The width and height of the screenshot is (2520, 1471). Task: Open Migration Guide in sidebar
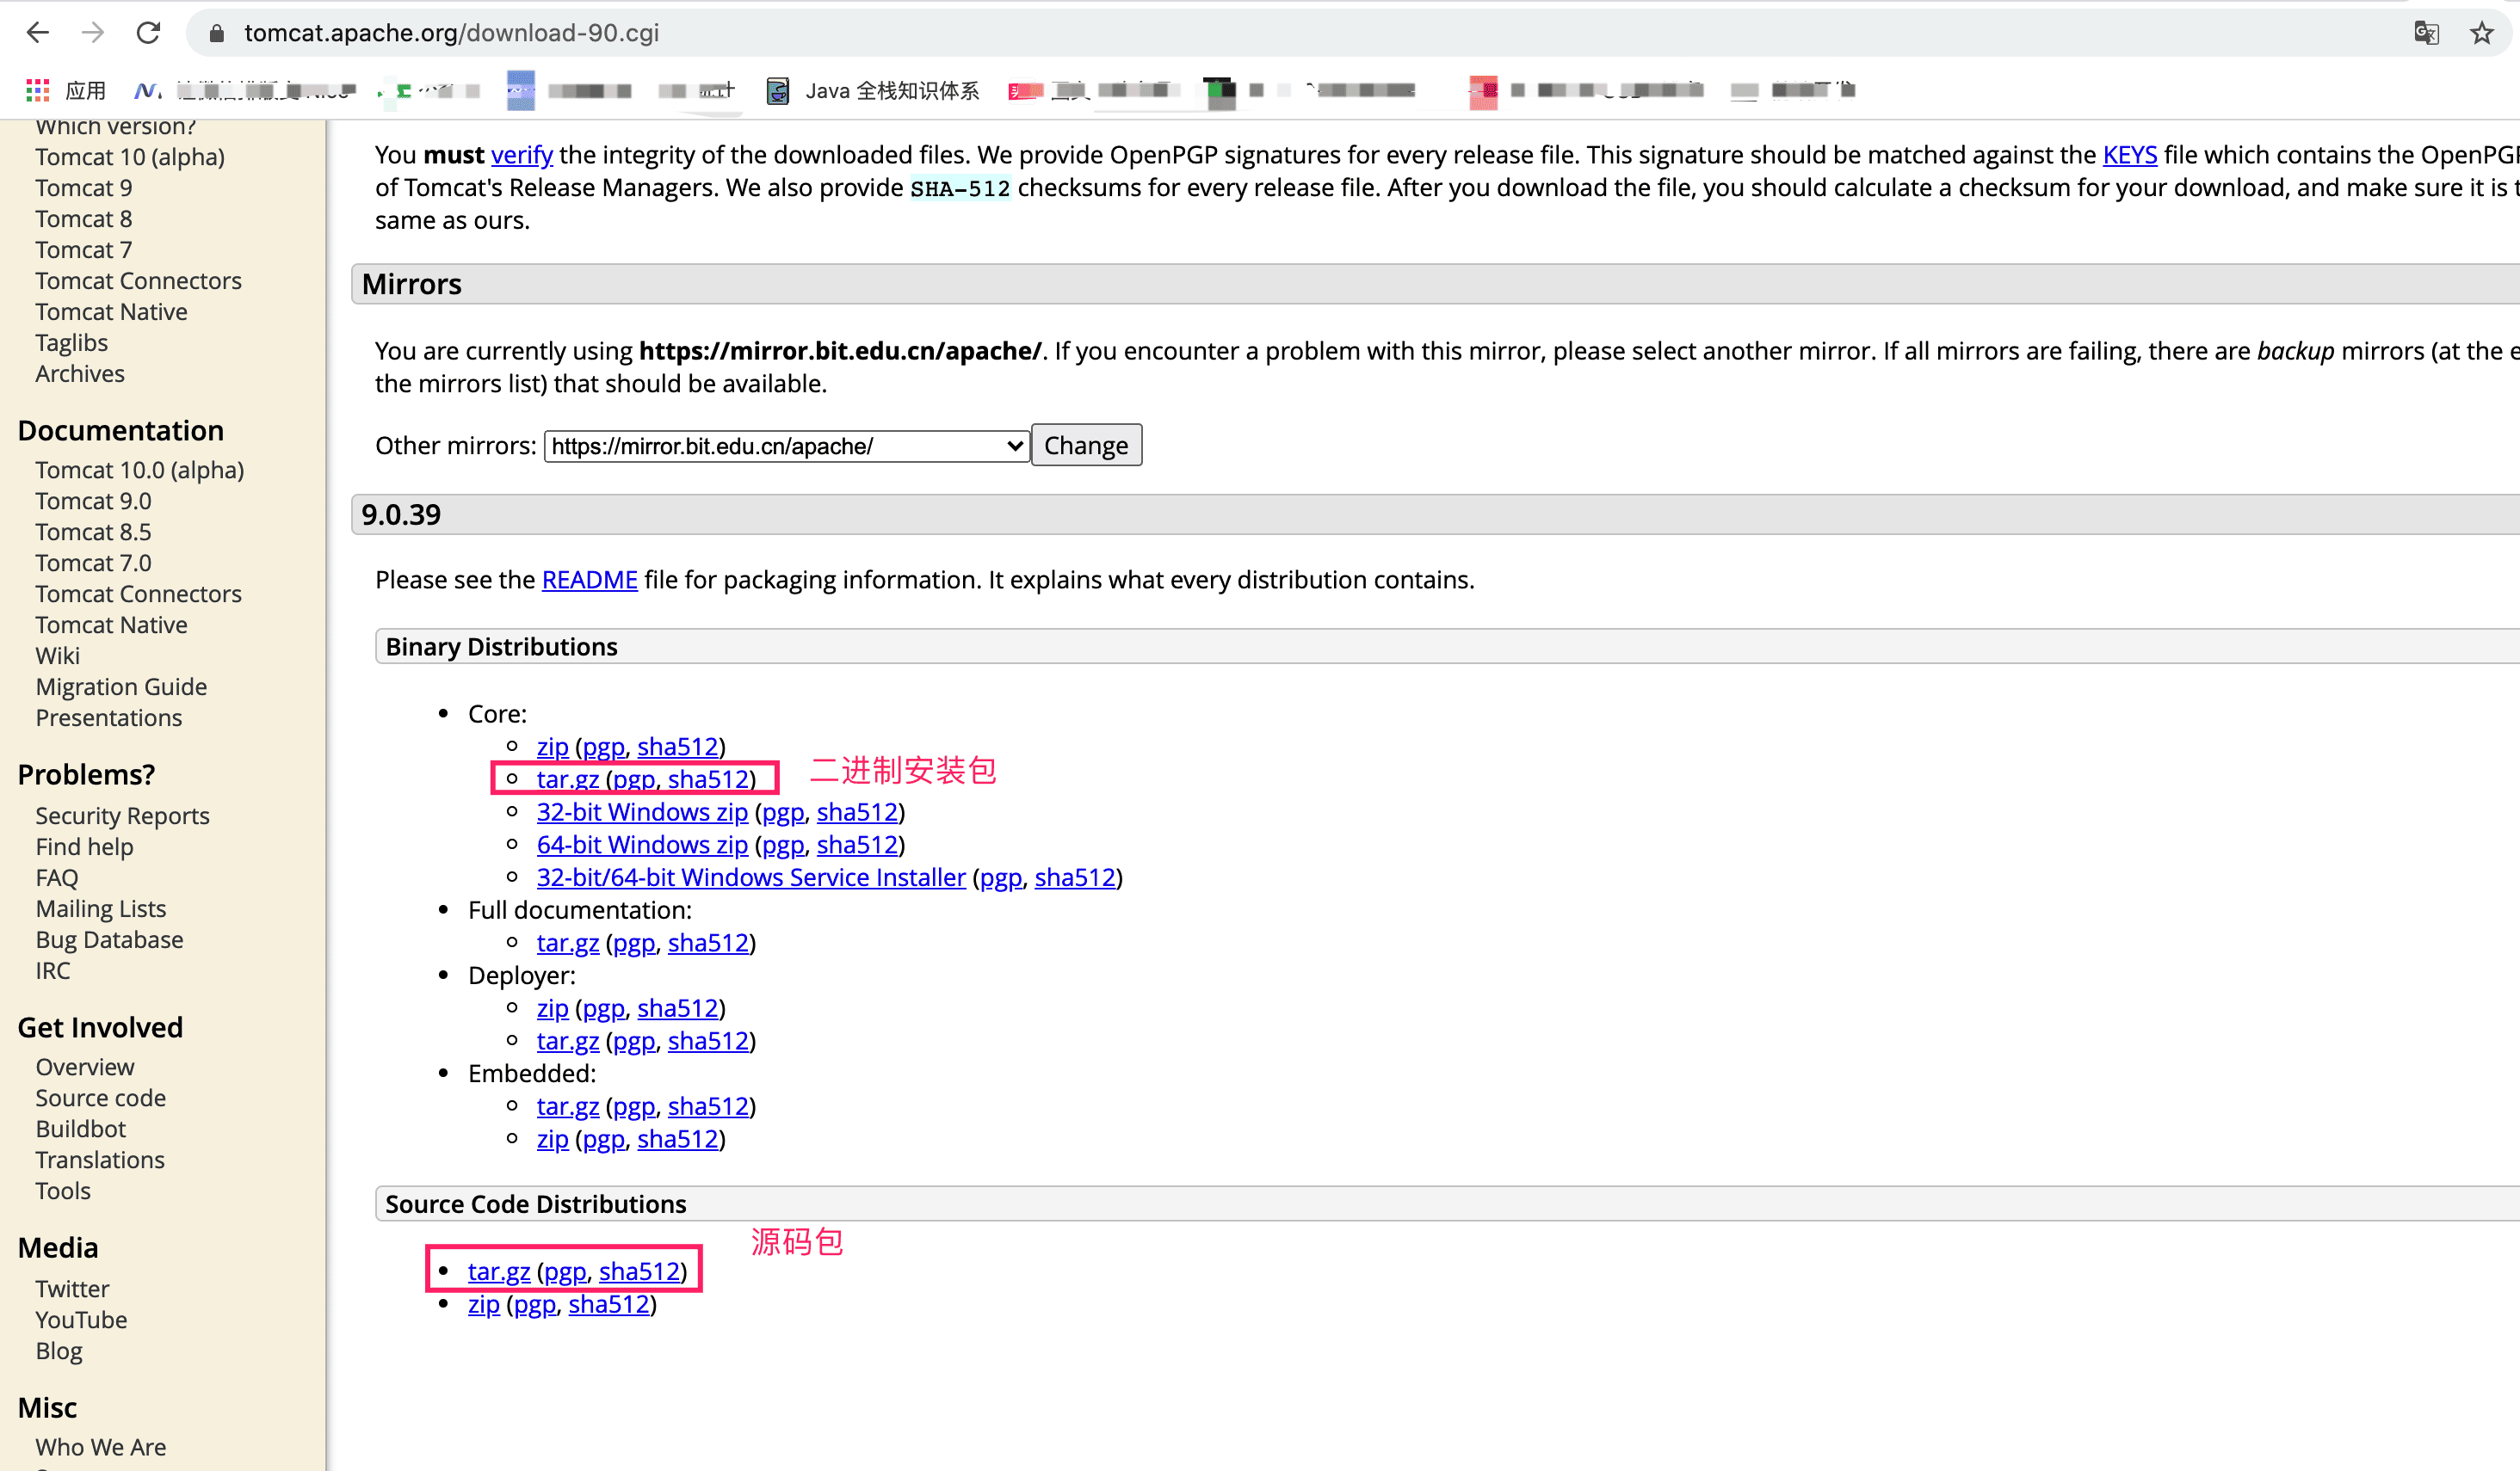pyautogui.click(x=121, y=686)
